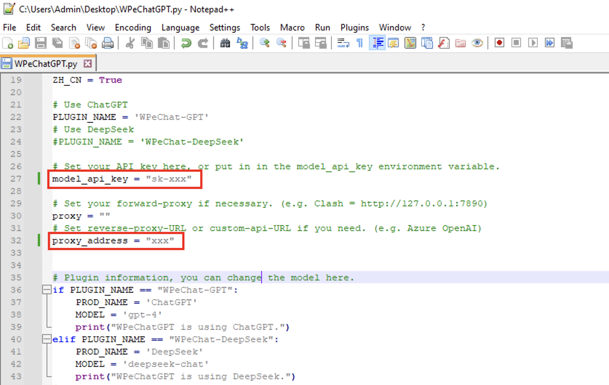The image size is (609, 385).
Task: Open the Window menu
Action: coord(395,28)
